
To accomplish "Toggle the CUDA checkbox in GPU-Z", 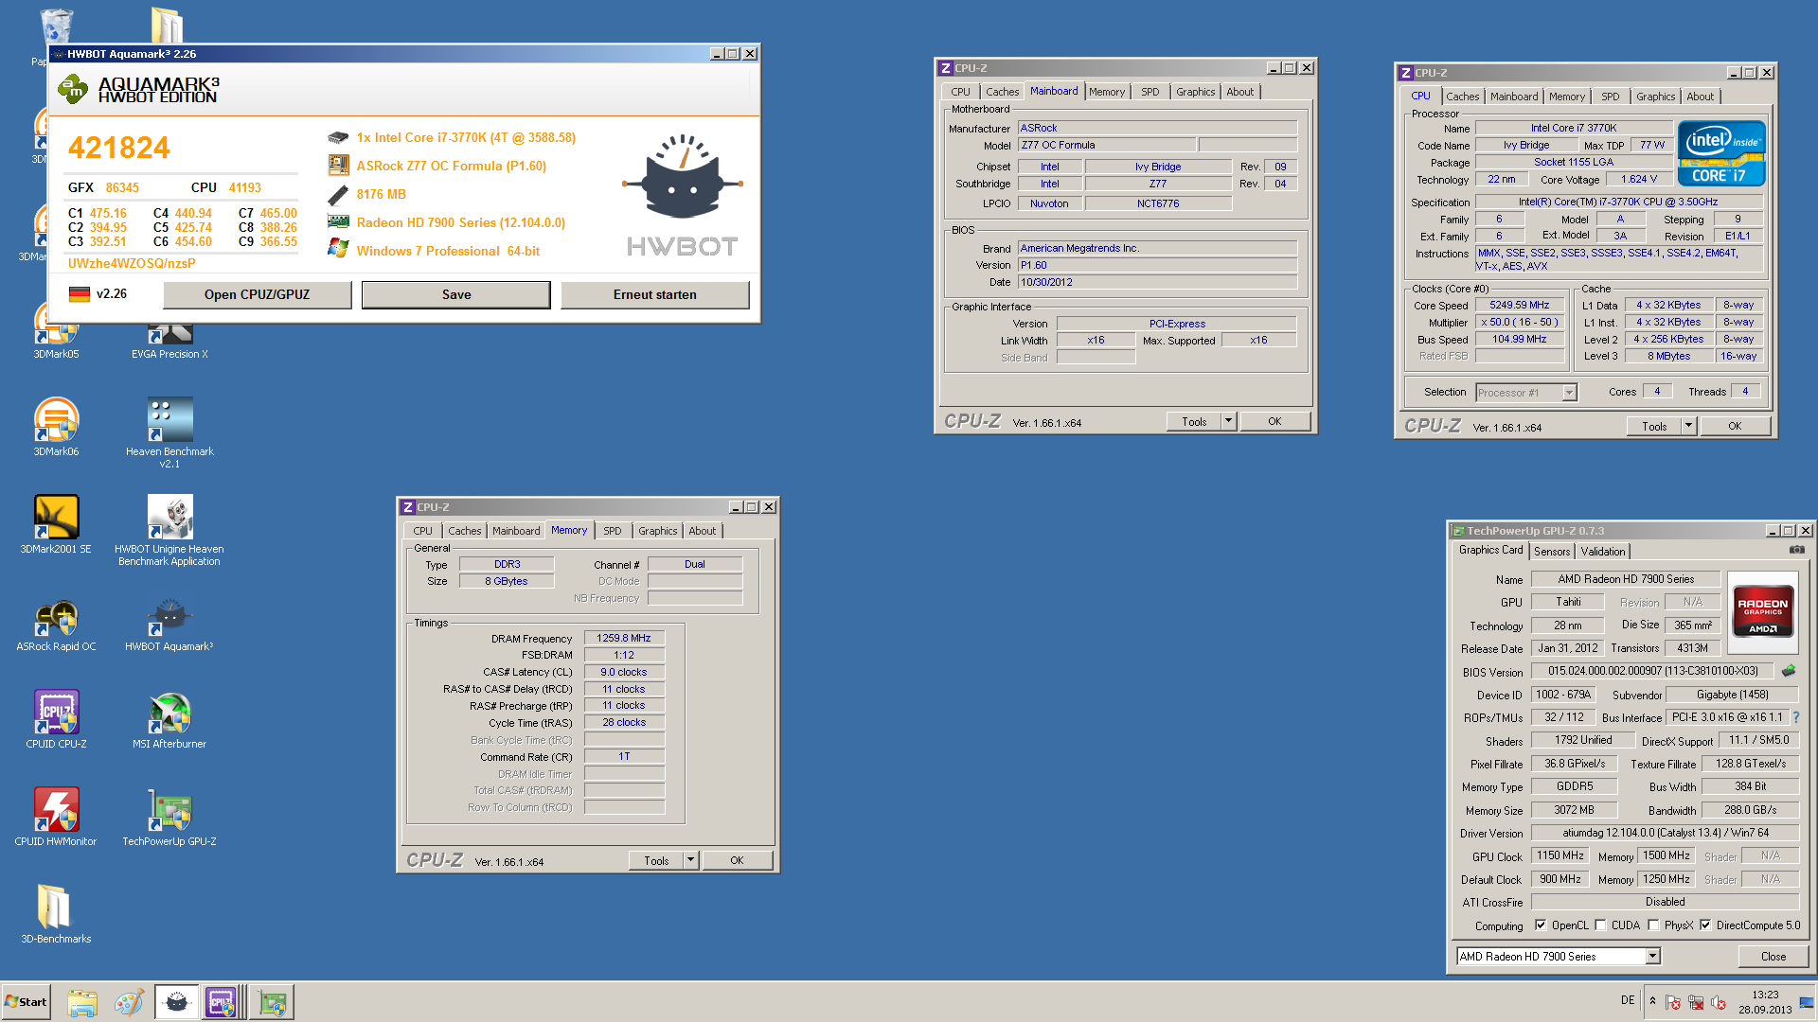I will tap(1600, 925).
